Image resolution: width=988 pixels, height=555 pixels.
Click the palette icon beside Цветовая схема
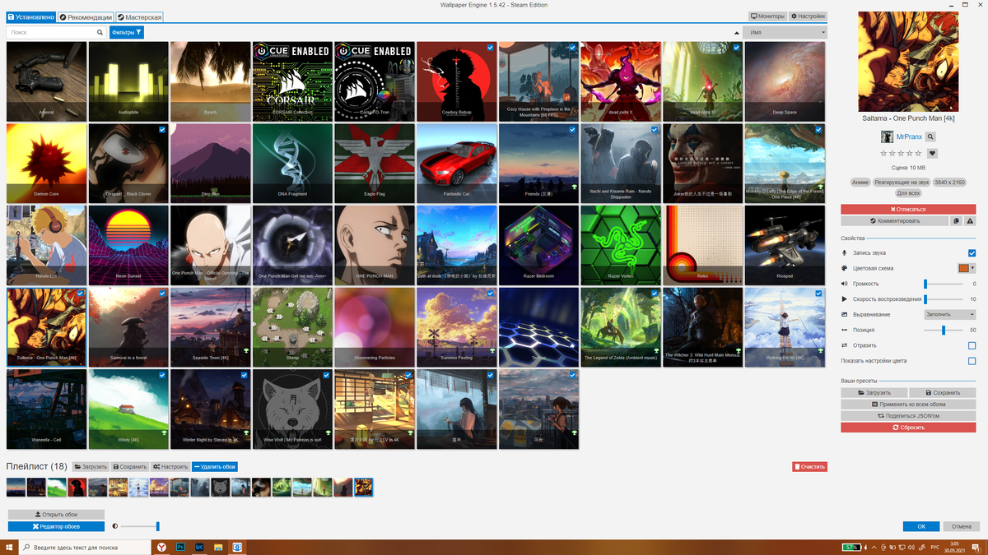point(844,268)
